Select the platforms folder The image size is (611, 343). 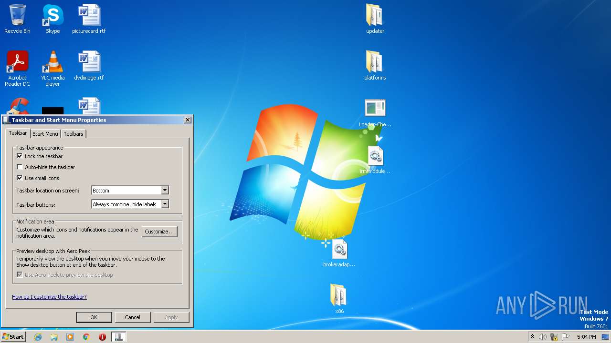coord(375,66)
